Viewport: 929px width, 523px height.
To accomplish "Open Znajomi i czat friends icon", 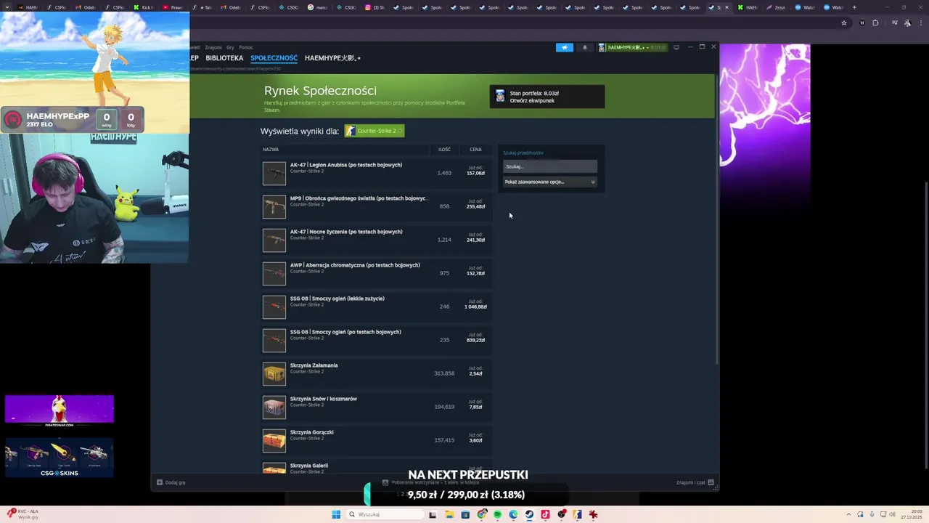I will [x=711, y=482].
